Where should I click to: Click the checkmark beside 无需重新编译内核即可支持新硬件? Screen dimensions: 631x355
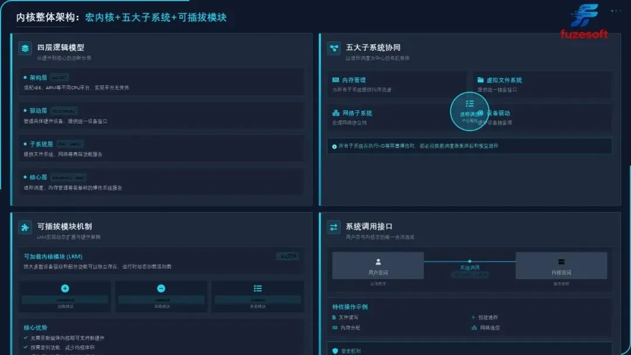[x=26, y=337]
